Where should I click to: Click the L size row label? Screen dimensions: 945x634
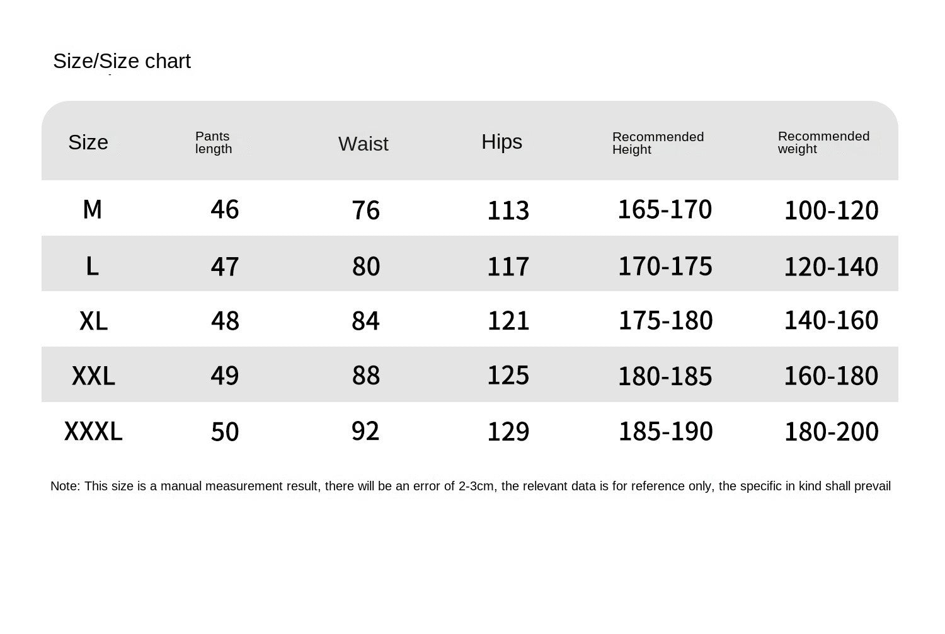pyautogui.click(x=92, y=266)
